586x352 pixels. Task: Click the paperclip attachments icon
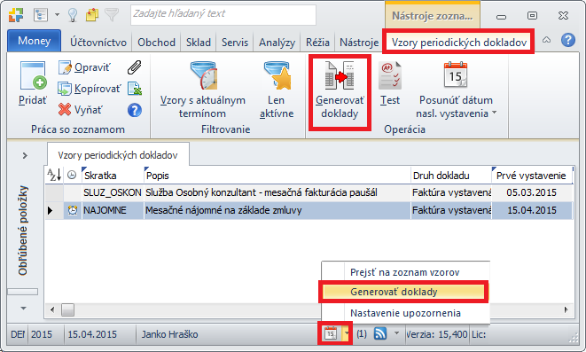click(134, 67)
